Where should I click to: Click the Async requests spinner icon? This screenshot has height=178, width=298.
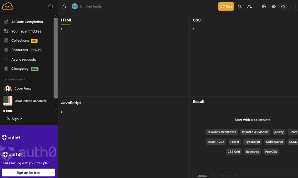pyautogui.click(x=6, y=59)
